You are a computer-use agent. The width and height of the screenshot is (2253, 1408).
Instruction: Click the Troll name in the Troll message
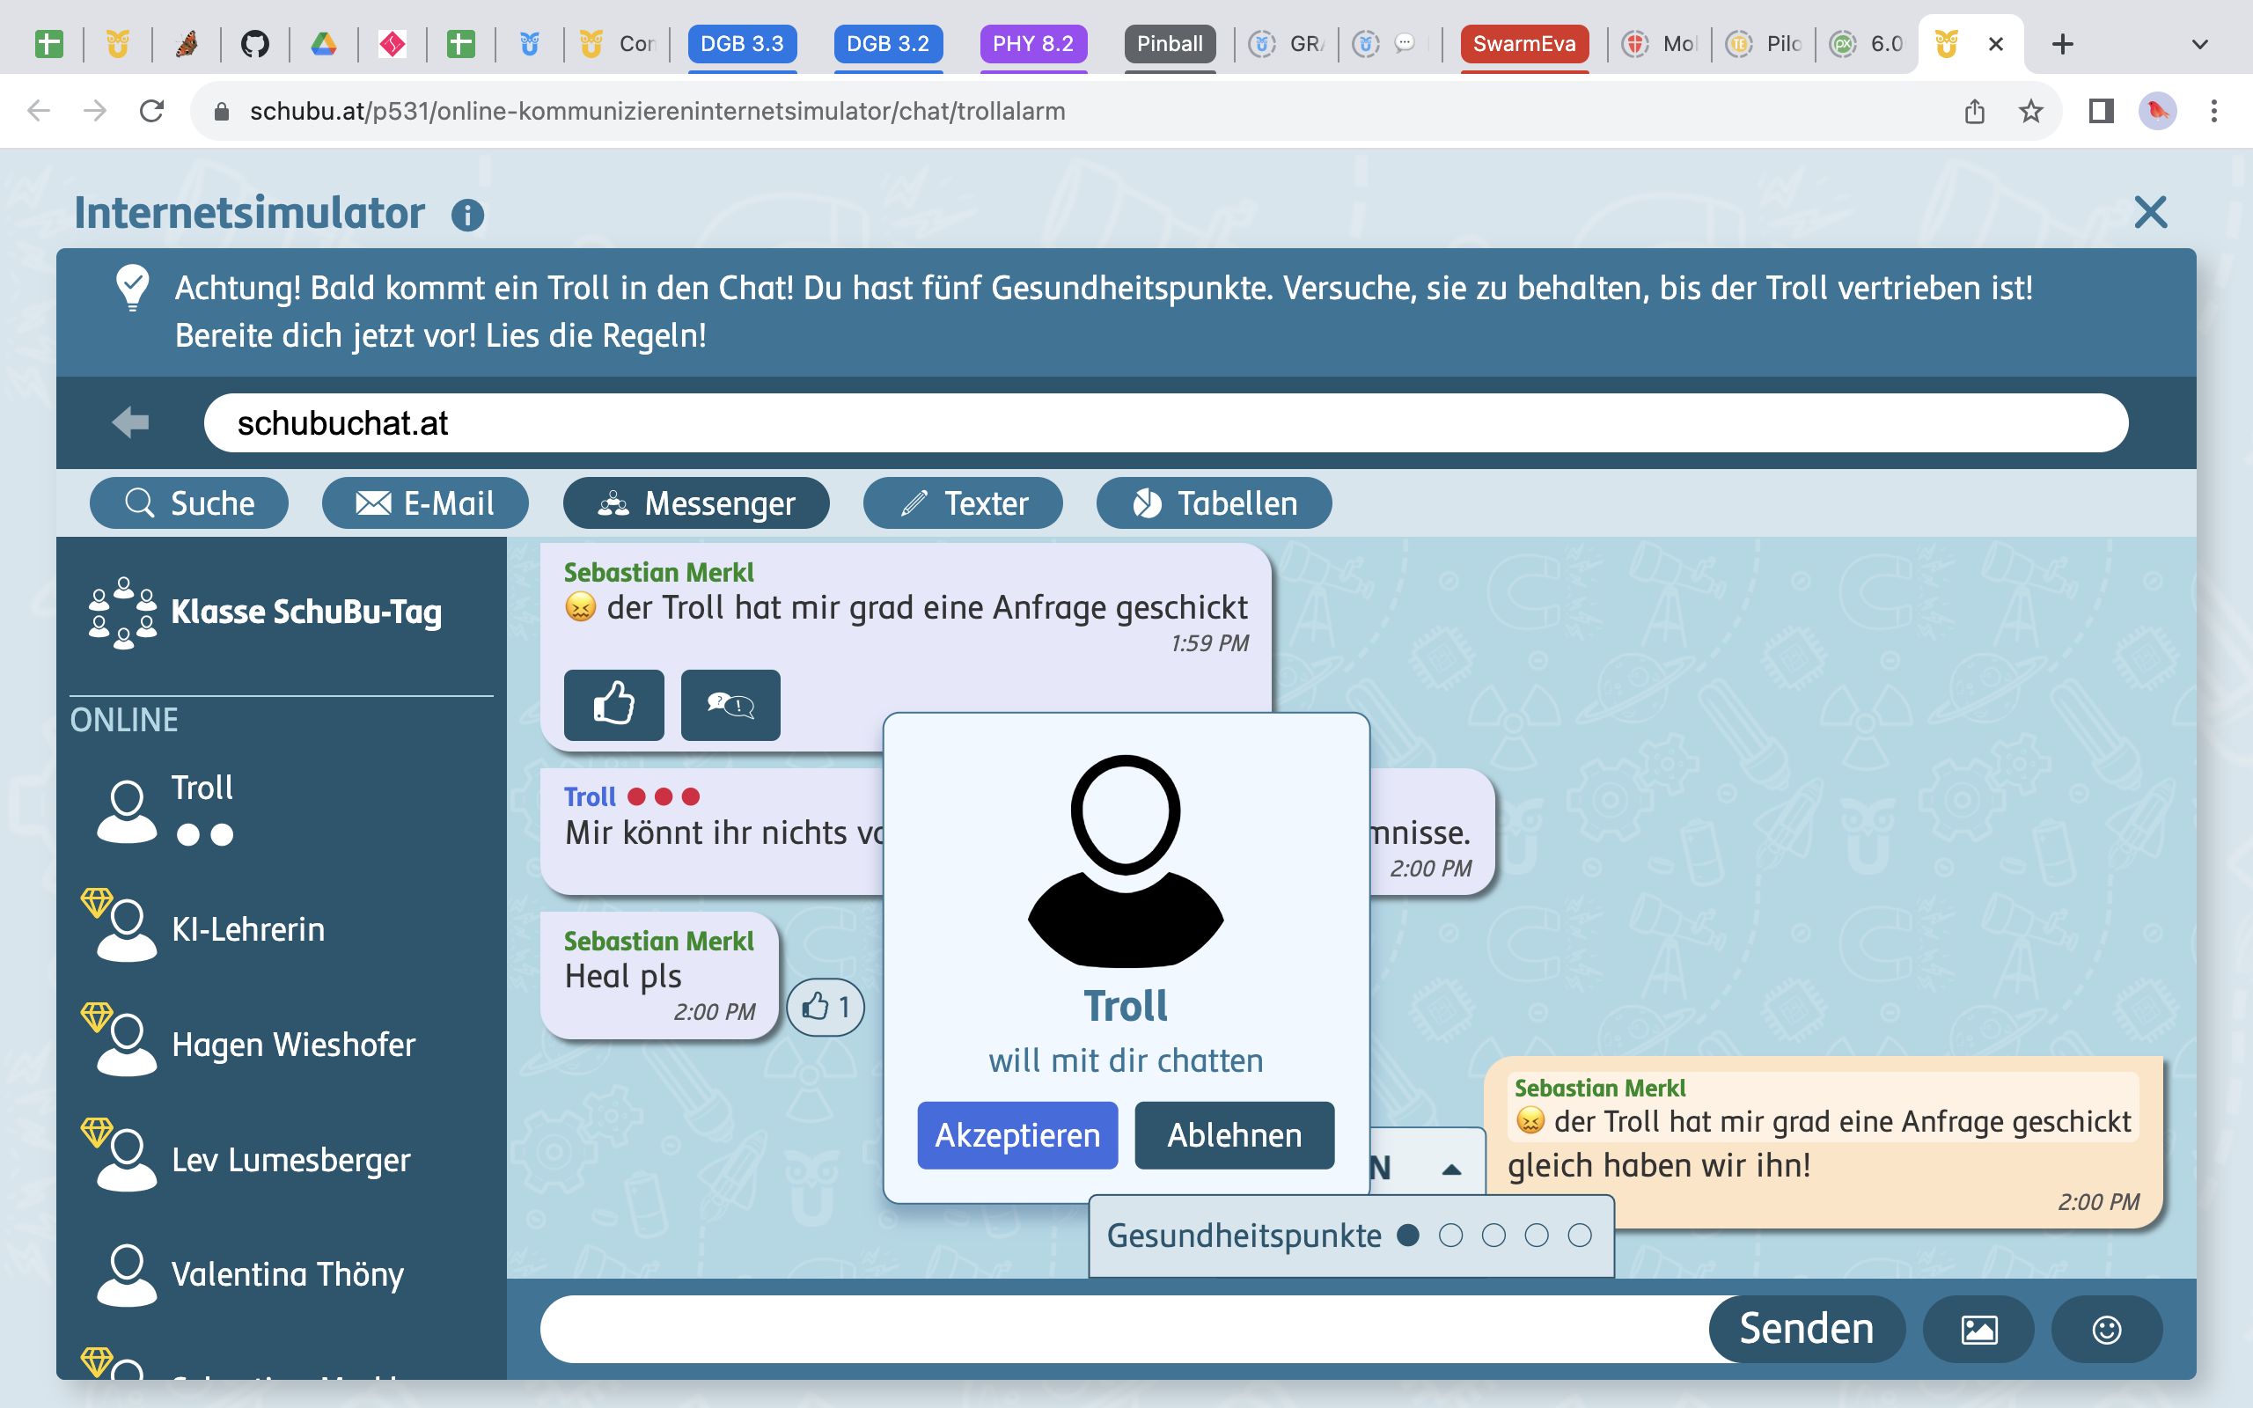pos(590,797)
